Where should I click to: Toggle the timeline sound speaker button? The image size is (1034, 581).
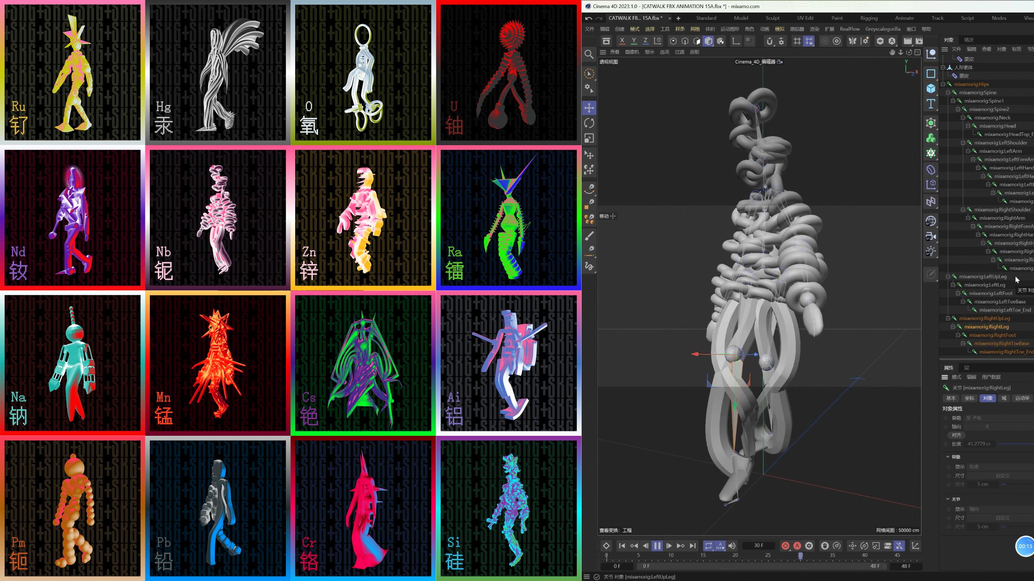click(732, 545)
